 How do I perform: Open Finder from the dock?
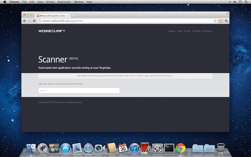point(31,148)
